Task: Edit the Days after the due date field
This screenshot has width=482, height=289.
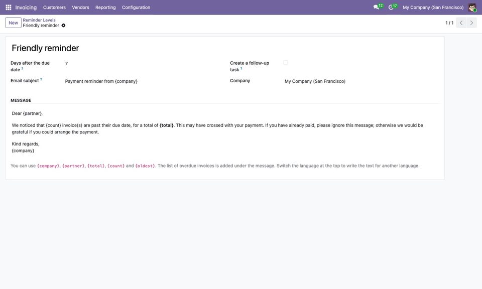Action: pyautogui.click(x=142, y=64)
